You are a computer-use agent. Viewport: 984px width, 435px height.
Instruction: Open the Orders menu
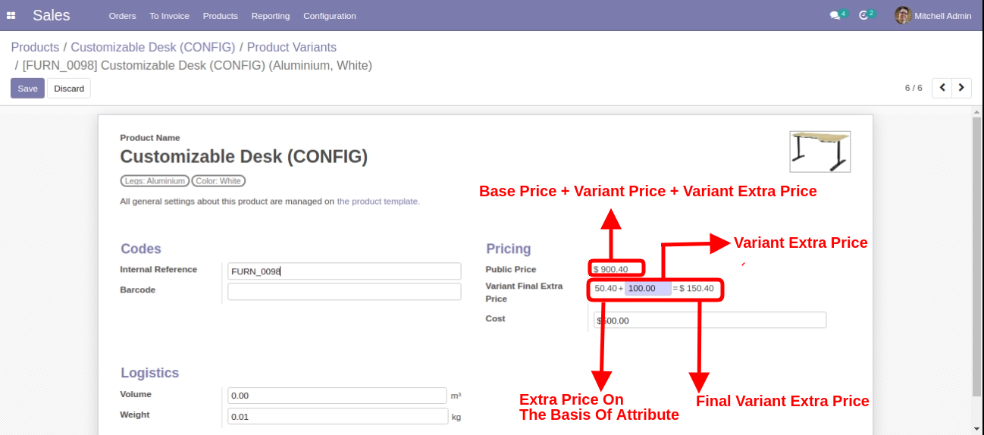[122, 16]
